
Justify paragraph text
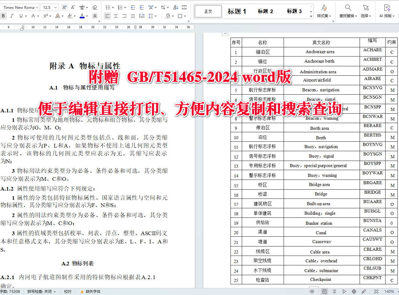(x=133, y=16)
